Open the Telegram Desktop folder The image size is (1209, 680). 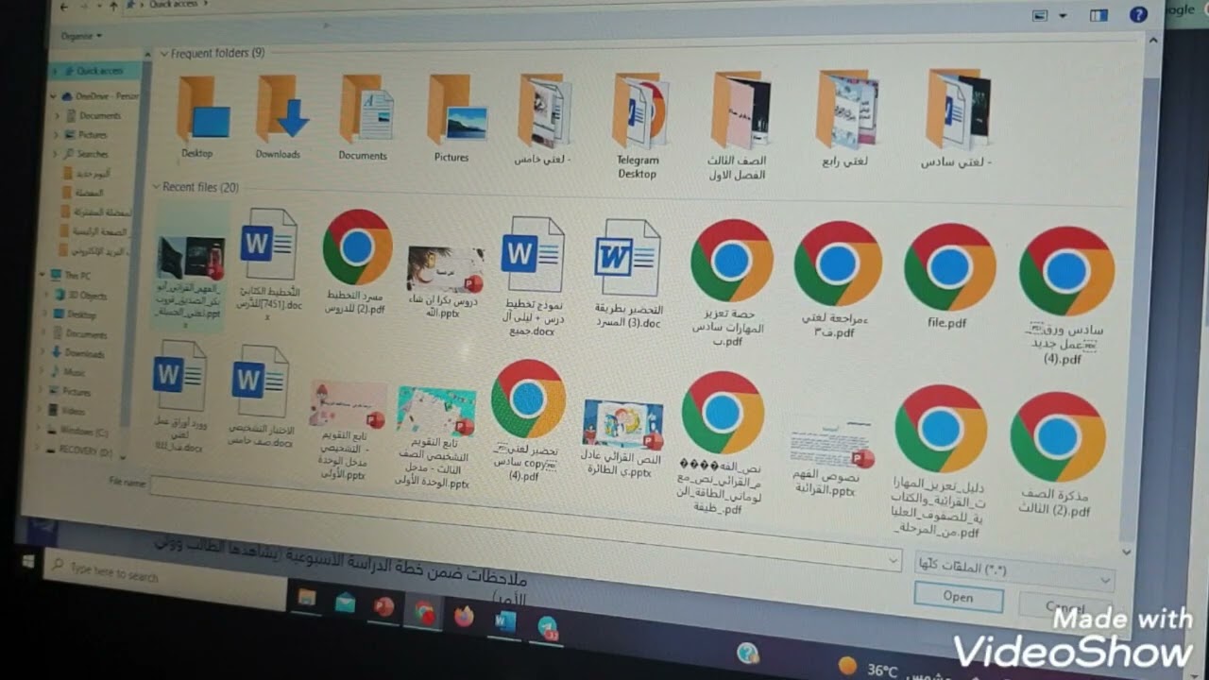tap(639, 126)
